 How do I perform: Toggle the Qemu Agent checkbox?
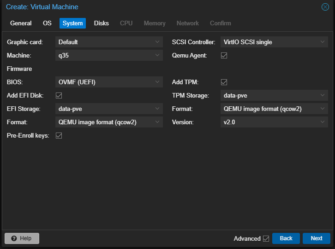point(224,55)
